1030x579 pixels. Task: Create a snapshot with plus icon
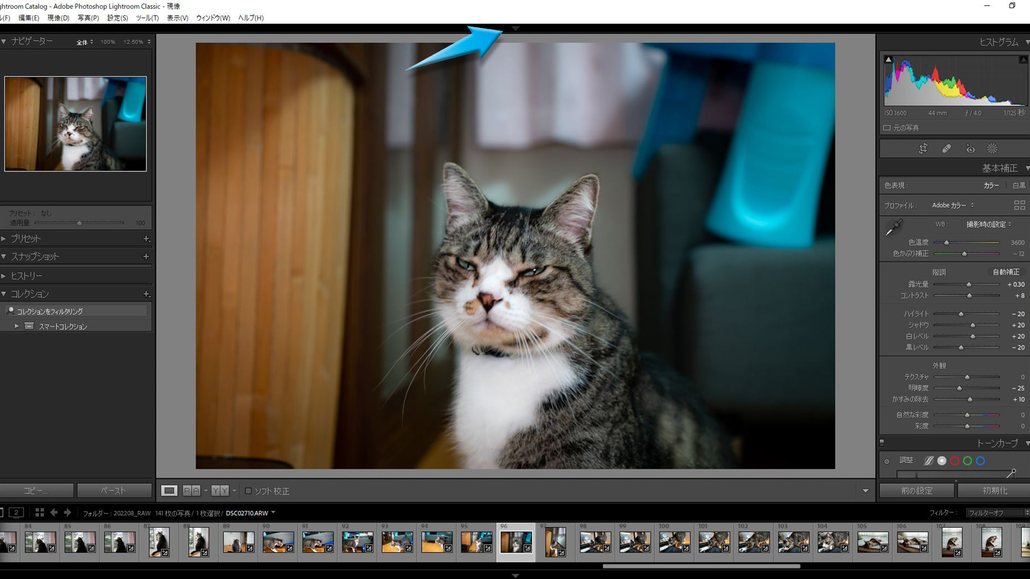[x=146, y=257]
